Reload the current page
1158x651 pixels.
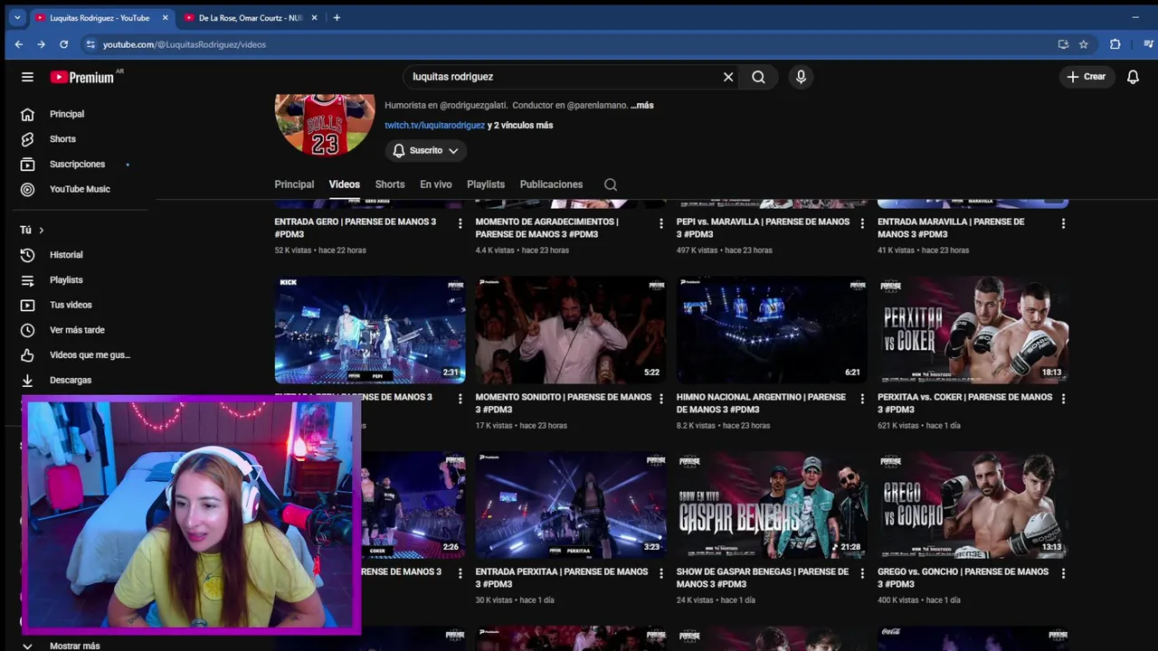pyautogui.click(x=63, y=44)
